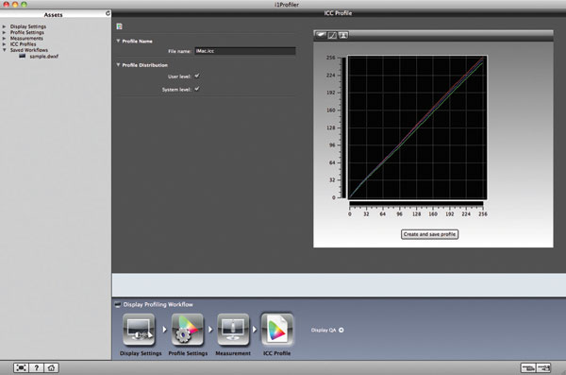
Task: Click the home icon in bottom bar
Action: [51, 367]
